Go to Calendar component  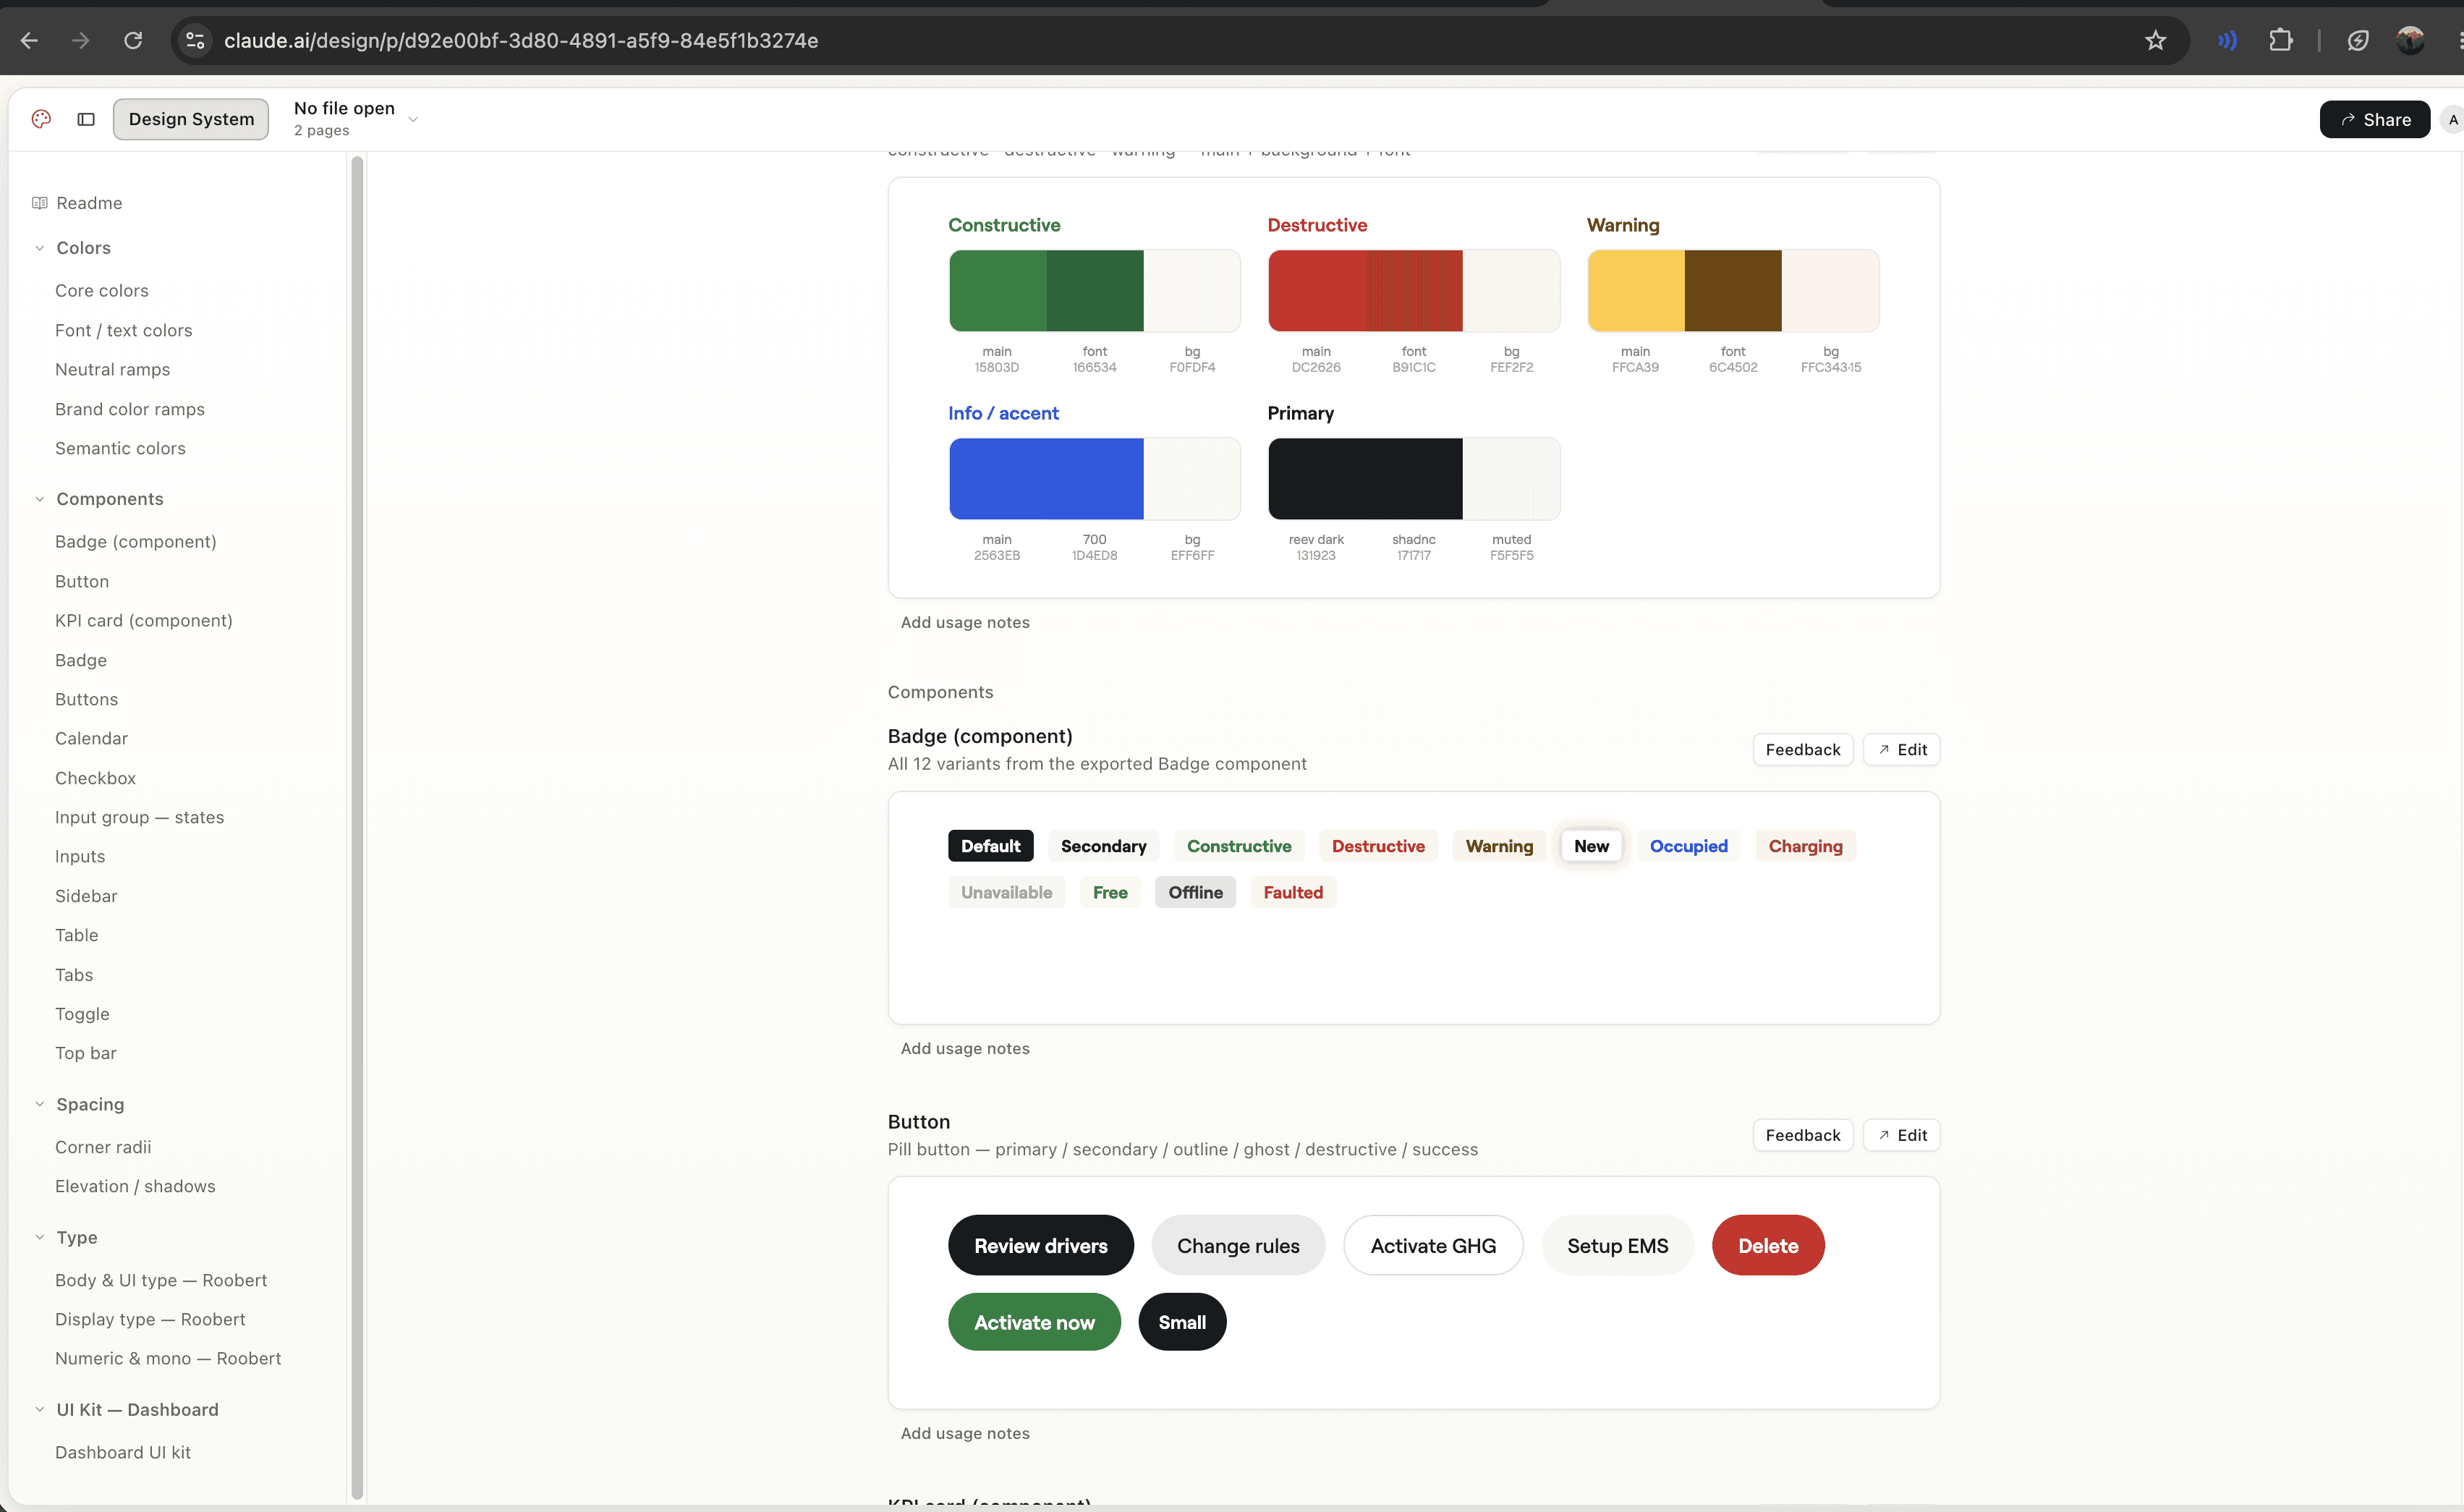[92, 738]
